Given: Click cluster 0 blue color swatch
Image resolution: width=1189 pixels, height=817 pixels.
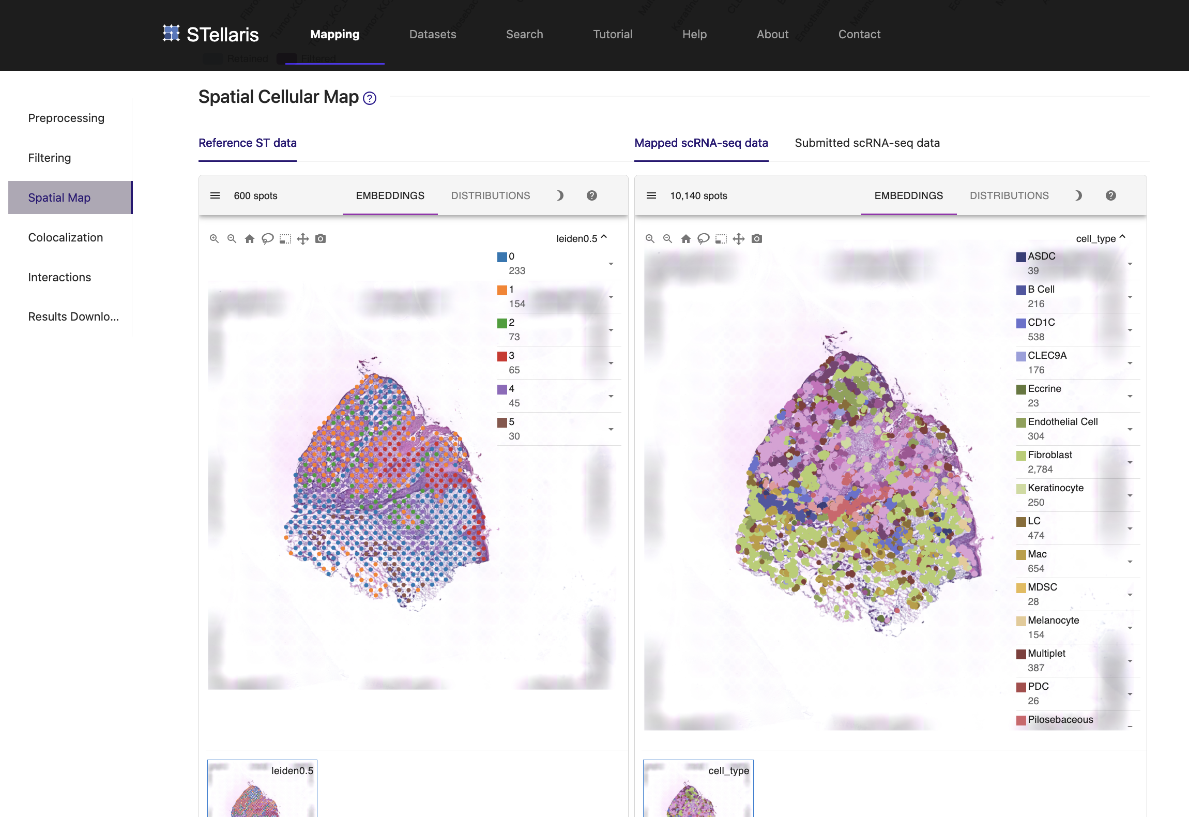Looking at the screenshot, I should [x=502, y=257].
